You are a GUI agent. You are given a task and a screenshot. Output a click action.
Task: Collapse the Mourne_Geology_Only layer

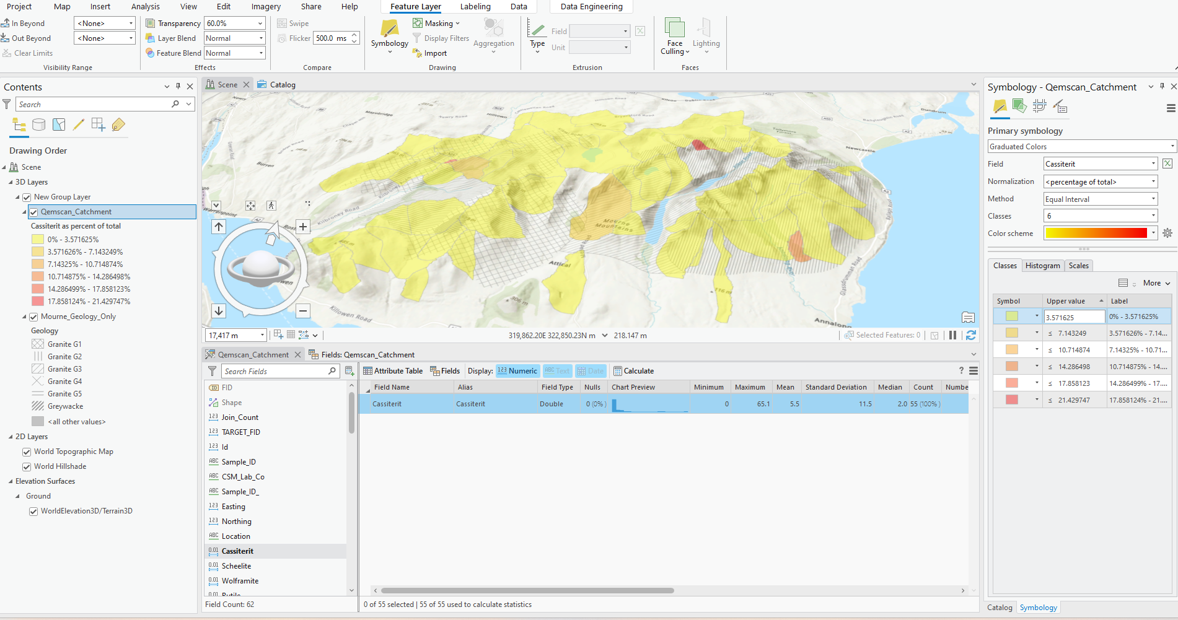(24, 317)
